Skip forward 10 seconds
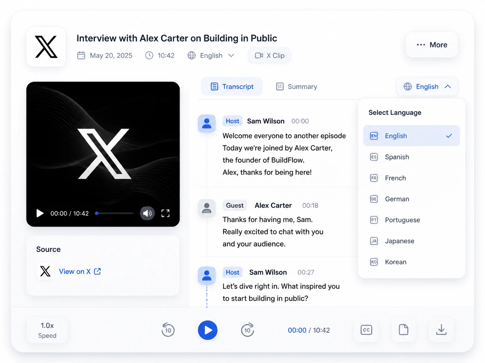This screenshot has height=363, width=485. click(x=248, y=330)
